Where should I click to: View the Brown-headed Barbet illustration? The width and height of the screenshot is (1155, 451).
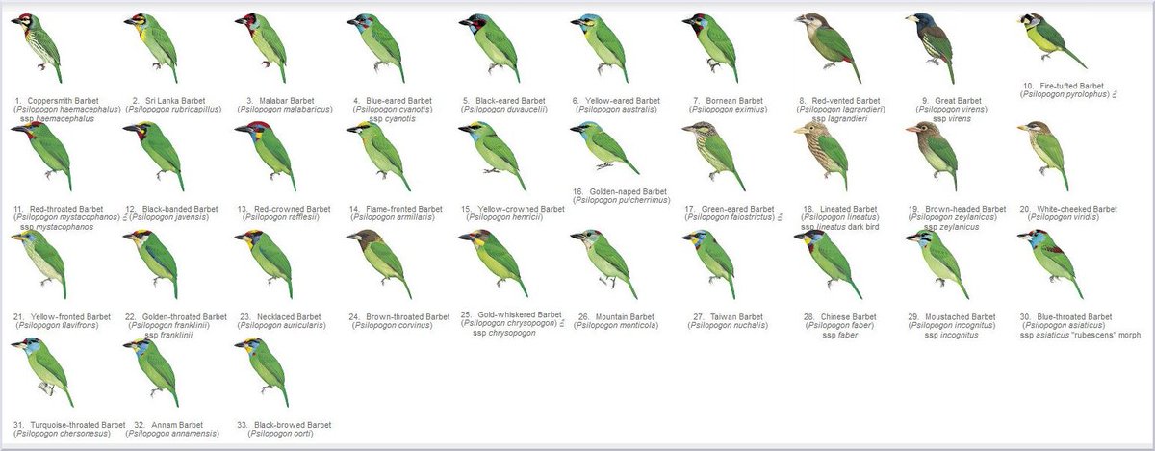pyautogui.click(x=932, y=156)
